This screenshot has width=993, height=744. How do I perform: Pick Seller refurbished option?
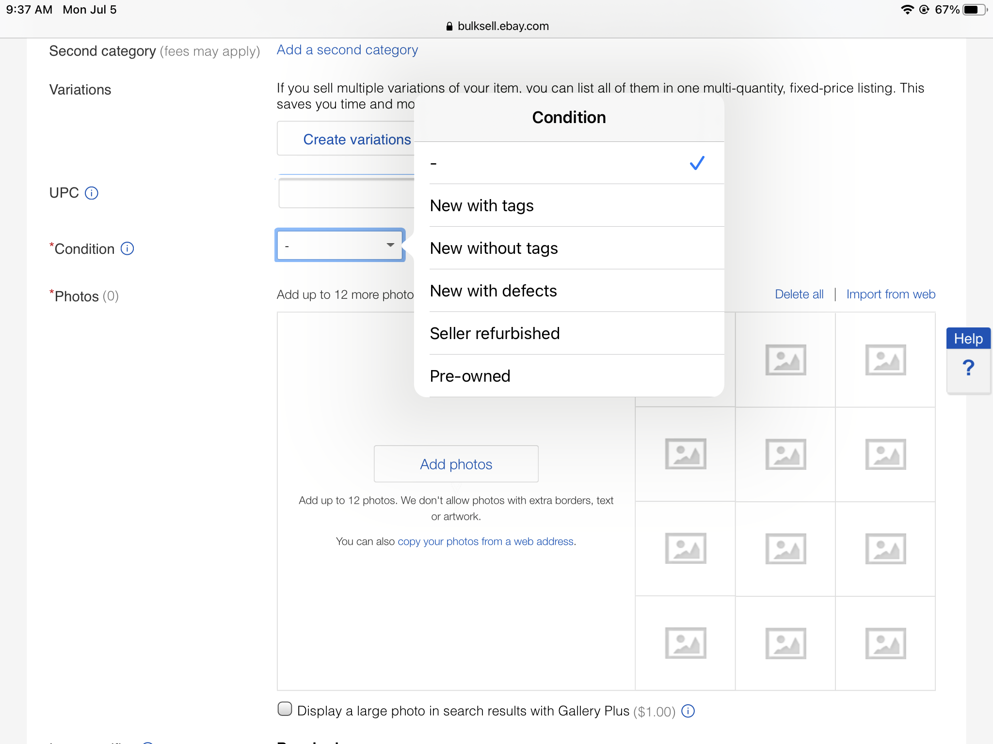495,334
